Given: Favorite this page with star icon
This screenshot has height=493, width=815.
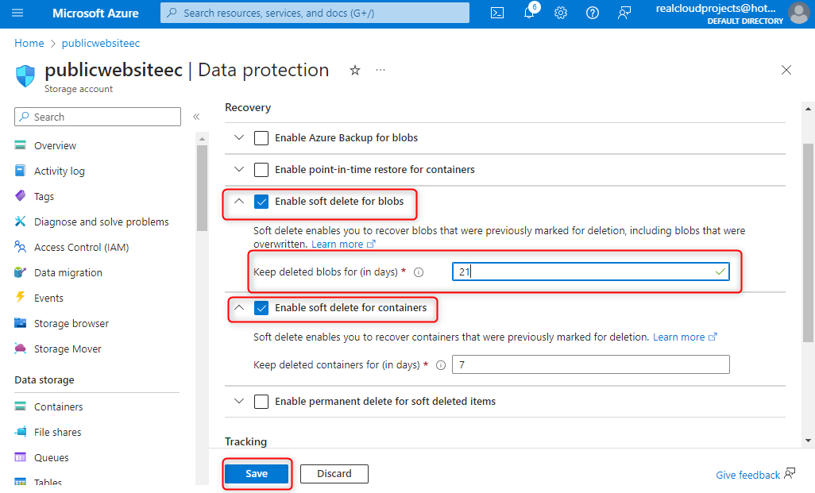Looking at the screenshot, I should [x=355, y=71].
